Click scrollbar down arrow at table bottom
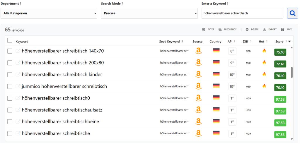Image resolution: width=300 pixels, height=144 pixels. (292, 139)
